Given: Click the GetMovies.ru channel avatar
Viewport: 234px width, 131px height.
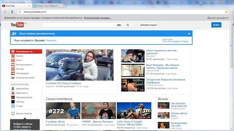Looking at the screenshot, I should coord(13,93).
